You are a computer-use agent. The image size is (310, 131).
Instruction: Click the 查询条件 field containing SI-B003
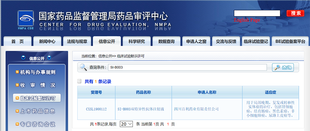tap(187, 67)
